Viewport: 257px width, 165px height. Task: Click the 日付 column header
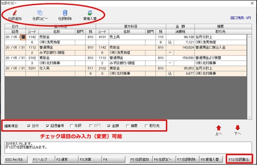(15, 27)
